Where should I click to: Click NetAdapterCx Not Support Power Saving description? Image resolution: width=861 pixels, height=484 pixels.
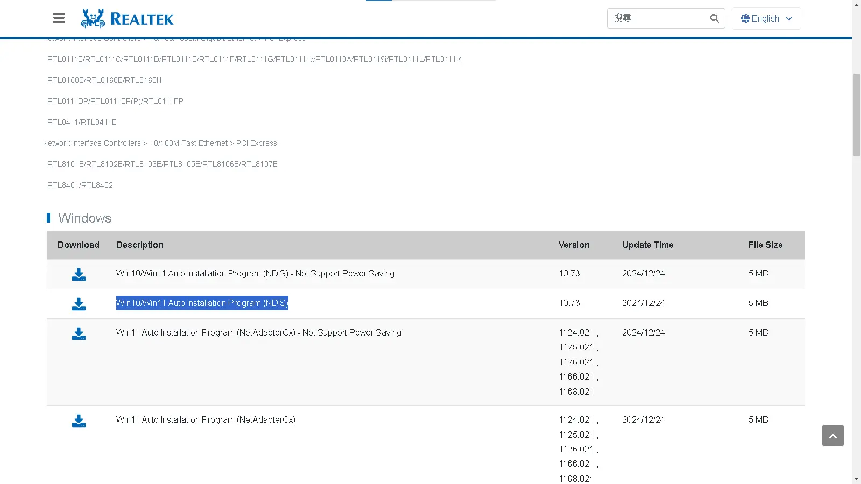tap(259, 332)
